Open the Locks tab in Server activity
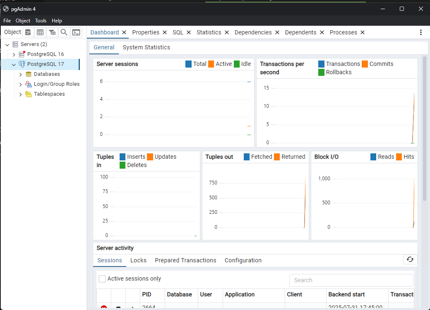The height and width of the screenshot is (310, 430). 138,260
